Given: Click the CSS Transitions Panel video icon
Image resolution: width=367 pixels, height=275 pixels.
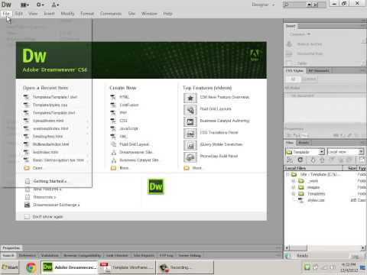Looking at the screenshot, I should (x=190, y=134).
